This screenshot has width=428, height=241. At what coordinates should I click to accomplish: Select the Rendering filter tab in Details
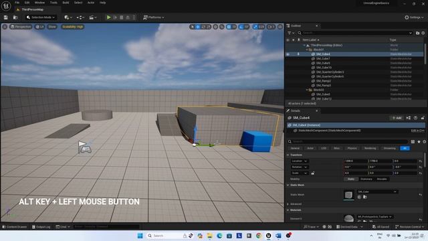370,149
